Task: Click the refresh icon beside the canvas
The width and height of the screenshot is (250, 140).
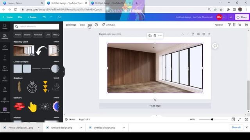Action: (215, 46)
